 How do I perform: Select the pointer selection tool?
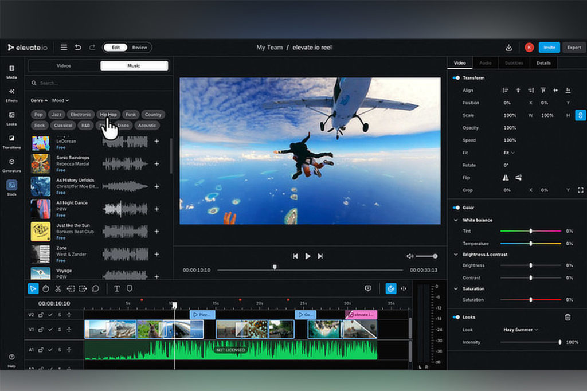click(x=33, y=288)
